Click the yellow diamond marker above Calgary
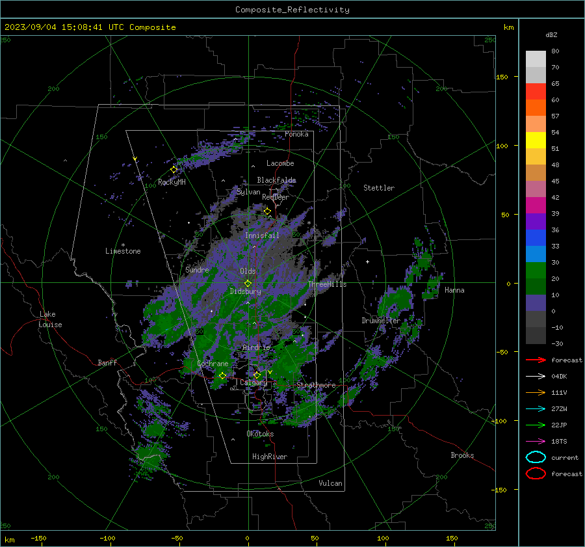This screenshot has width=585, height=547. [257, 375]
